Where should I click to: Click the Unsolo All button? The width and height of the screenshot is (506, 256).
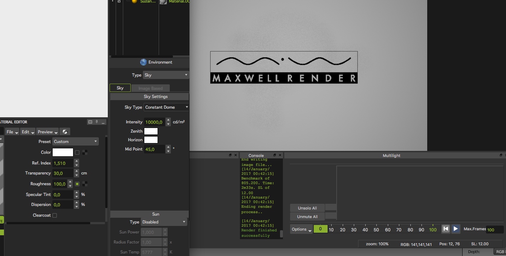pos(307,208)
